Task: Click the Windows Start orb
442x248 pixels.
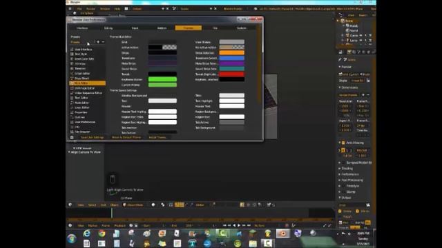Action: click(72, 239)
